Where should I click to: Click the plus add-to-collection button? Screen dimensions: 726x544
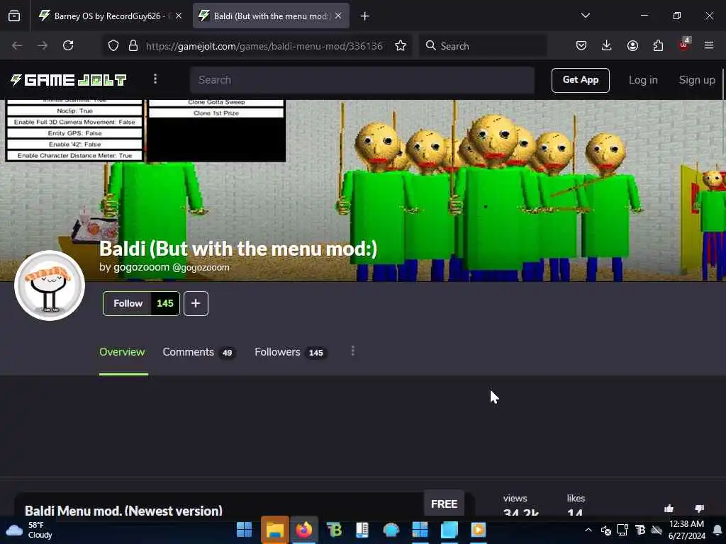point(196,303)
